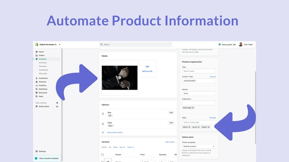Viewport: 289px width, 162px height.
Task: Select None variants
Action: (115, 147)
